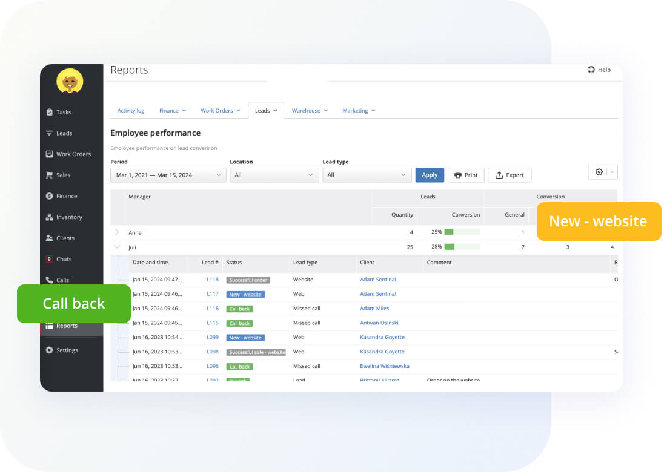664x472 pixels.
Task: Click the Leads funnel icon in sidebar
Action: 49,133
